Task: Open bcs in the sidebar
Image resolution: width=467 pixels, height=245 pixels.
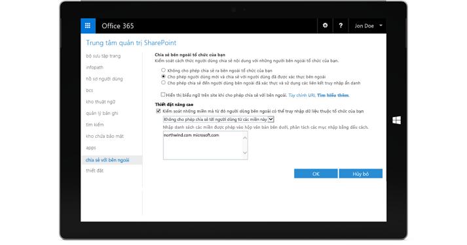Action: [x=89, y=90]
